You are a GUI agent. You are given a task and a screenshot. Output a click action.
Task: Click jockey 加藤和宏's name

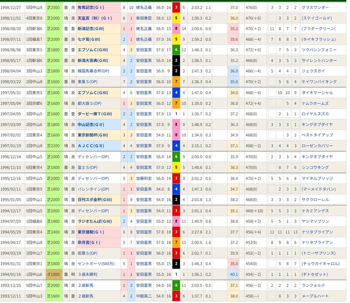click(x=144, y=179)
